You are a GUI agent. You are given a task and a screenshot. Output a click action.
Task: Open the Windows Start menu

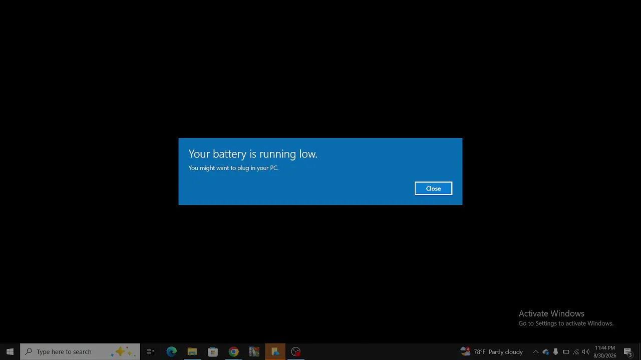click(10, 351)
